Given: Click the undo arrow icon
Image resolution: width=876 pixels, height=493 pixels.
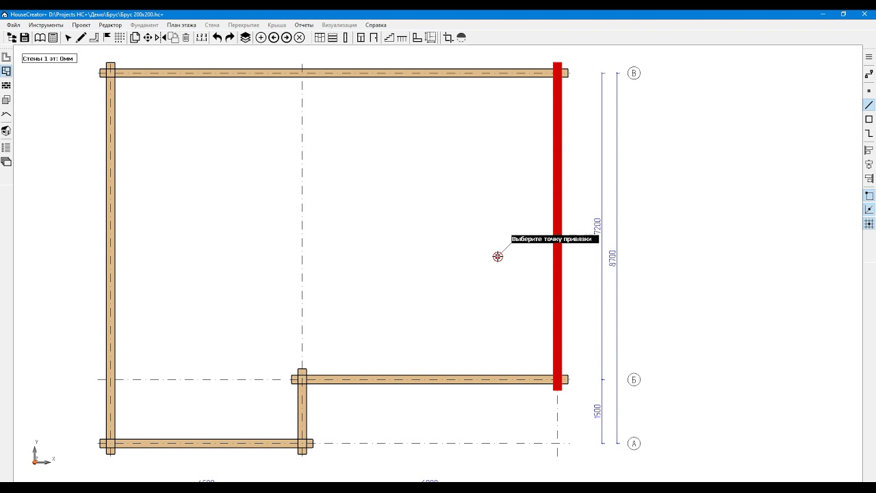Looking at the screenshot, I should [x=217, y=38].
